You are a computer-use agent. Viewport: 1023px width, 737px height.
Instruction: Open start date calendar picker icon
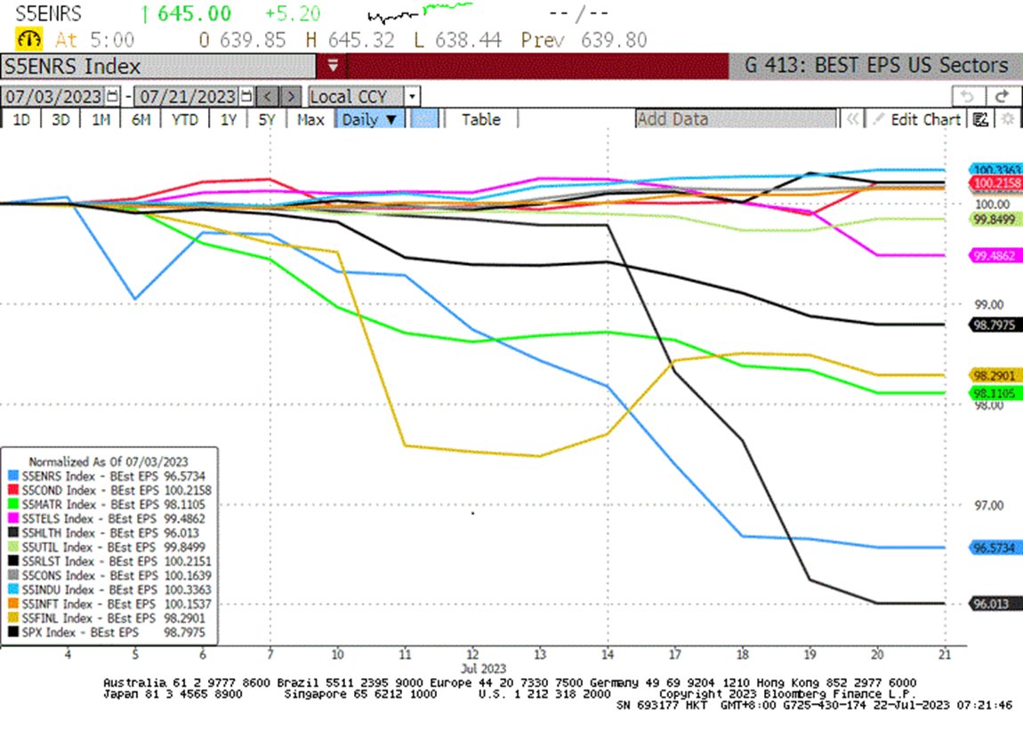pyautogui.click(x=112, y=97)
